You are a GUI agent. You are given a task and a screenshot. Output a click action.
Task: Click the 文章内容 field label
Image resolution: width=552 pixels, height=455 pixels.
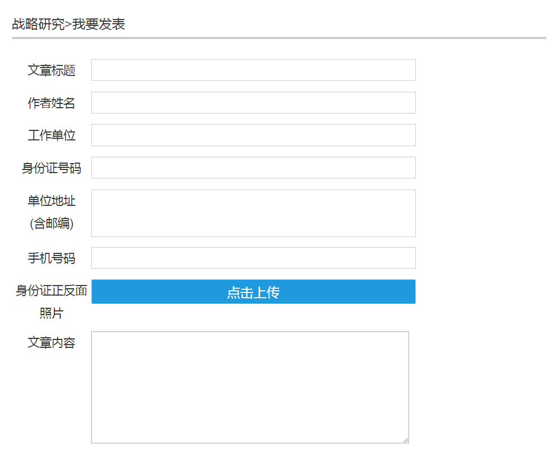52,343
